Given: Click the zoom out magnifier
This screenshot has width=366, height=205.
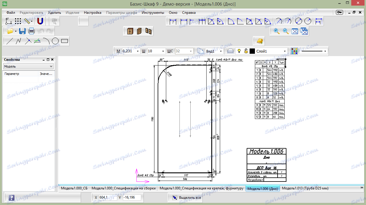Looking at the screenshot, I should coord(286,31).
